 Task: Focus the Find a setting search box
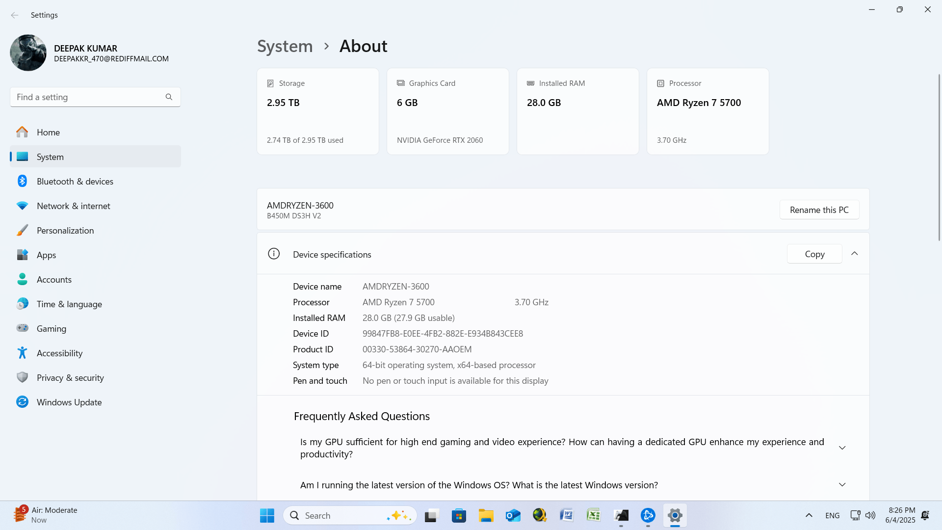[95, 97]
